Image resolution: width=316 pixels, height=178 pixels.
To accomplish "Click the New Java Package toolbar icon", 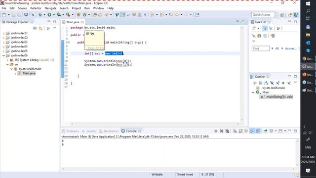I will 79,15.
